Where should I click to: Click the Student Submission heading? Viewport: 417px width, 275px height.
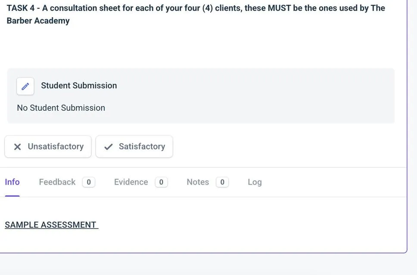pos(79,86)
